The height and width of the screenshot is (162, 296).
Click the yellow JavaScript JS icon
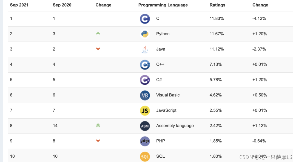tap(145, 111)
